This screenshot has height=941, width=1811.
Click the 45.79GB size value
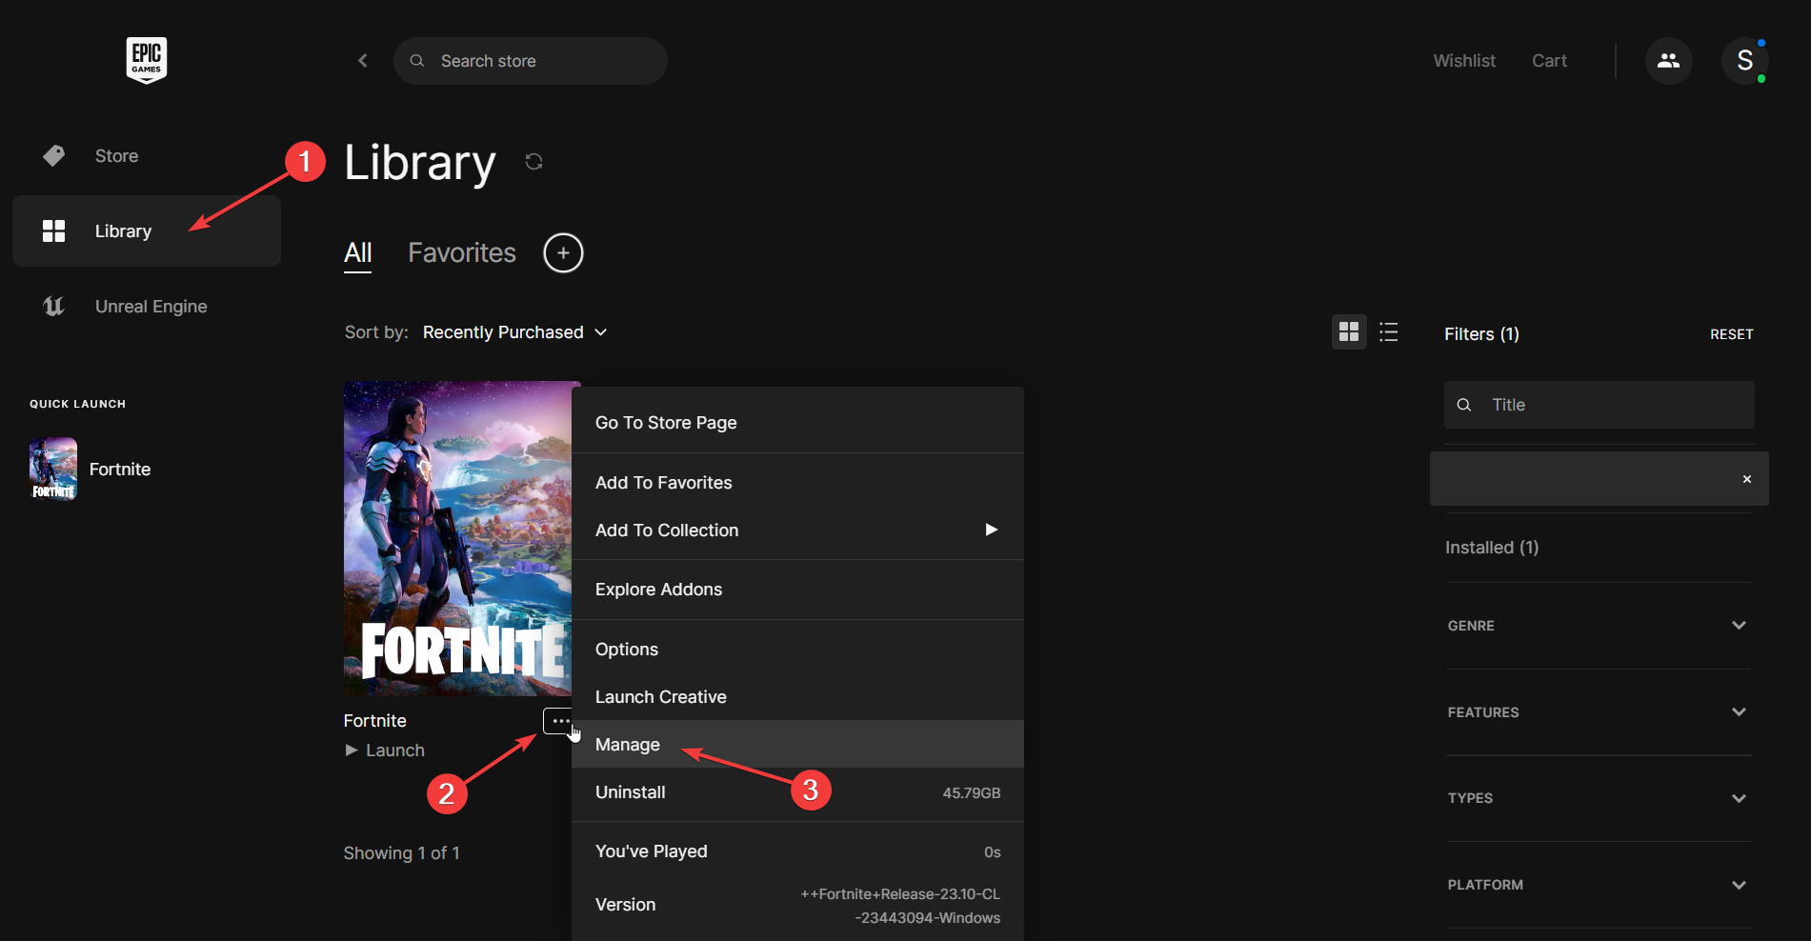click(x=972, y=793)
